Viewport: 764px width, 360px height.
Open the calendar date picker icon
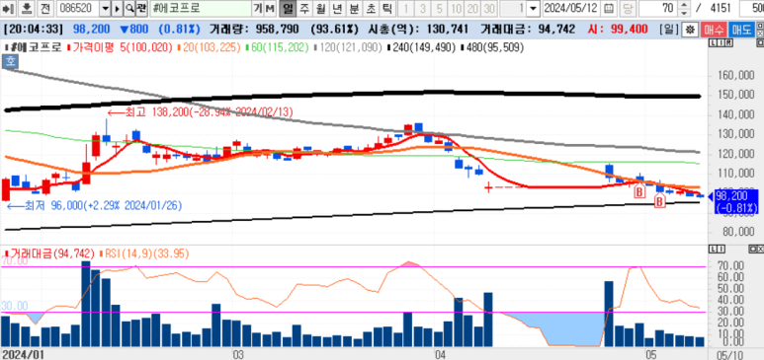click(x=608, y=8)
